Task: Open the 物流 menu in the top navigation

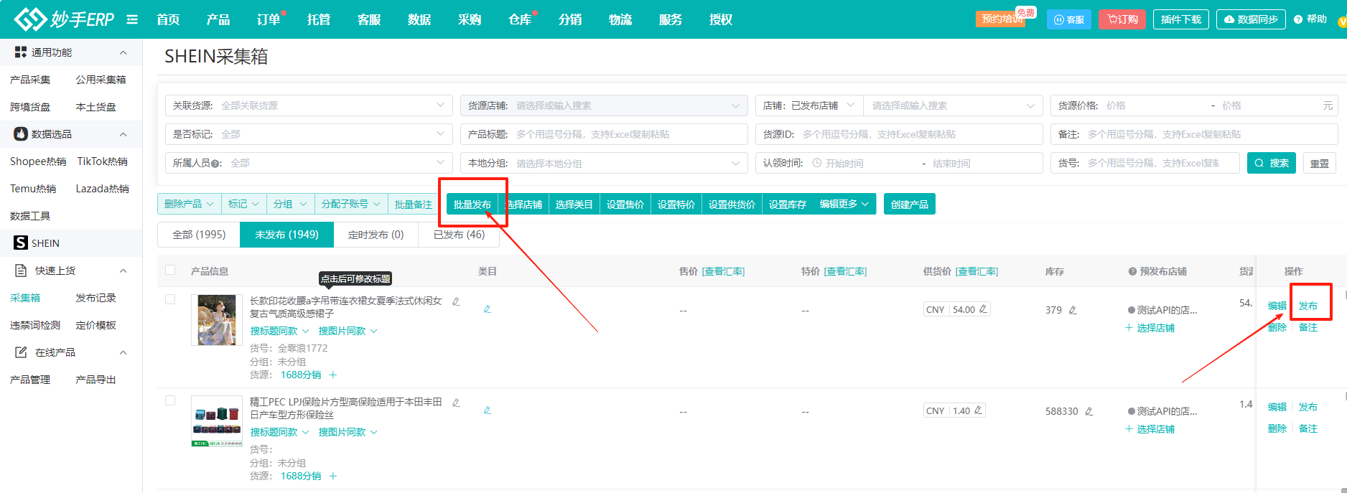Action: (620, 19)
